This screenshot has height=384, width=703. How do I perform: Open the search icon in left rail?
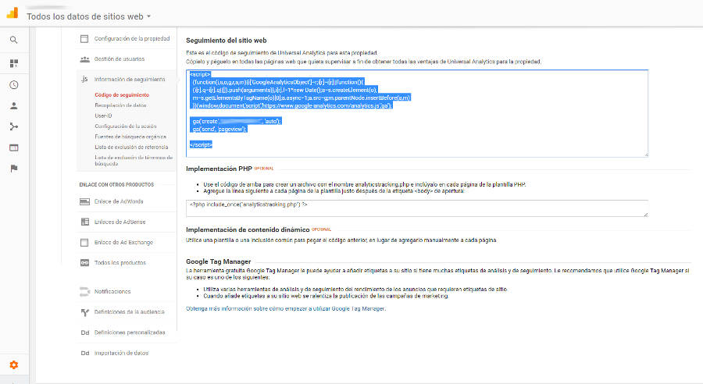pyautogui.click(x=14, y=40)
